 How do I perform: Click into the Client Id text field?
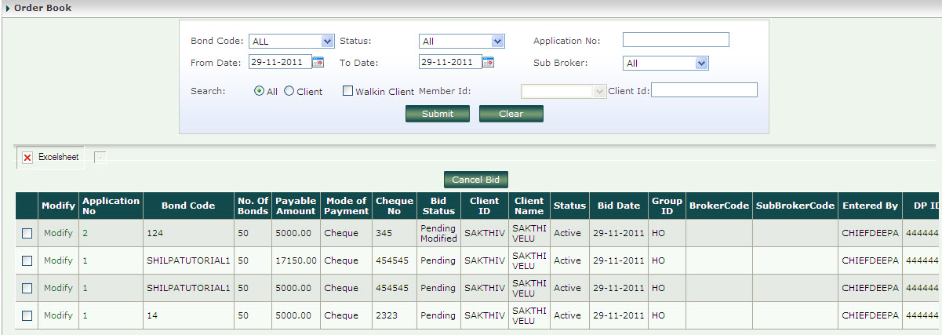click(704, 90)
